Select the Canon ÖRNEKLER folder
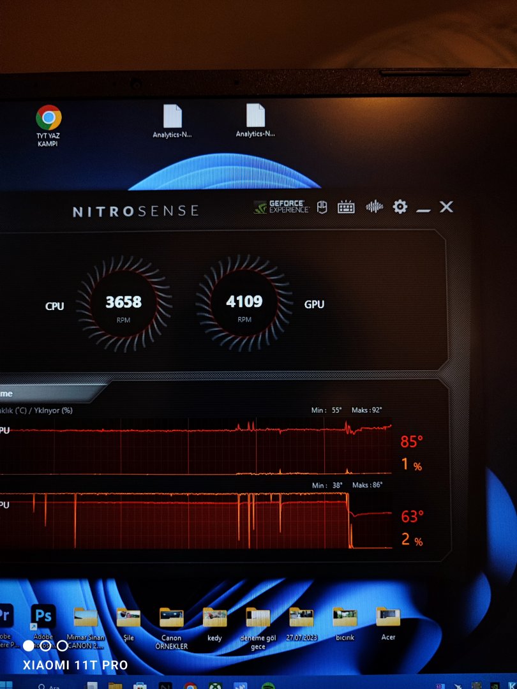The height and width of the screenshot is (689, 517). click(x=172, y=629)
